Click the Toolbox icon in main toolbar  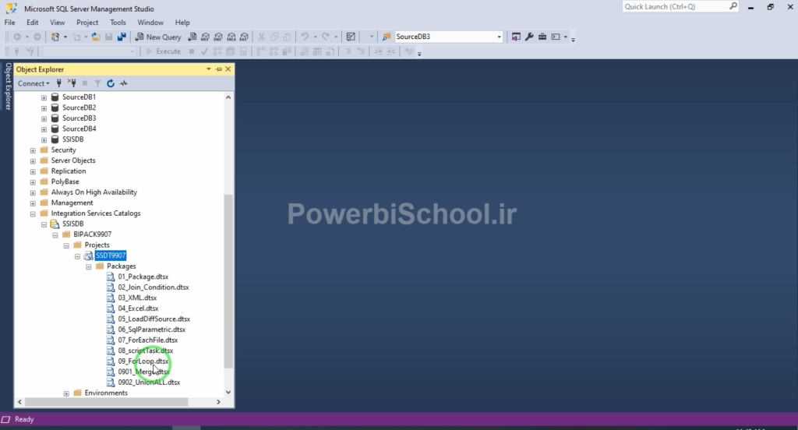542,37
